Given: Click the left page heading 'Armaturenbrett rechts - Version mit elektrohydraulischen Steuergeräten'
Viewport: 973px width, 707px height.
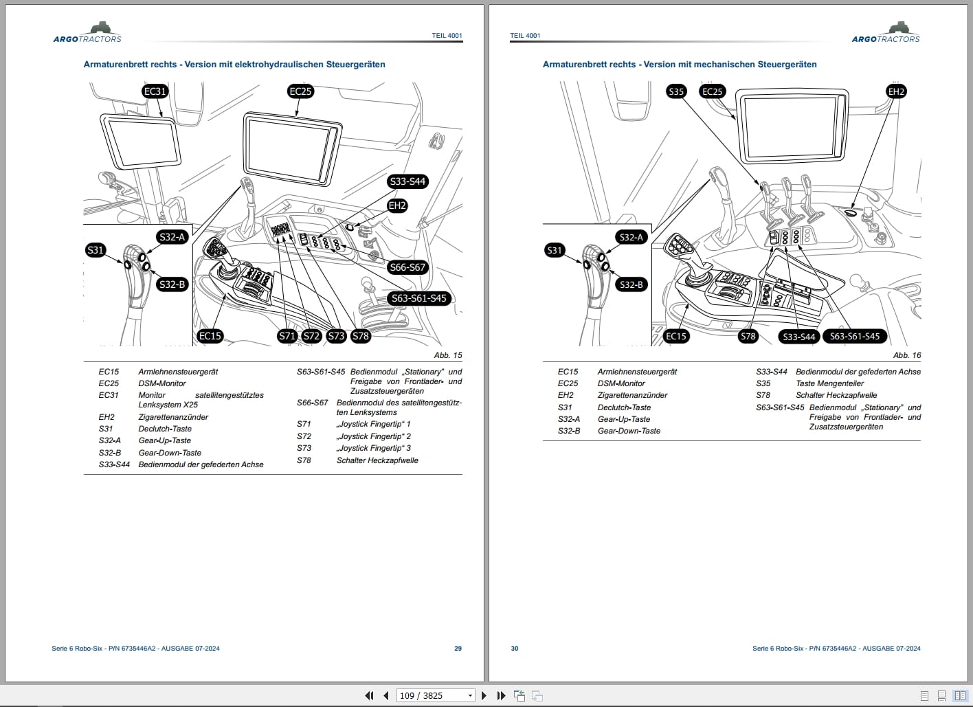Looking at the screenshot, I should point(234,65).
